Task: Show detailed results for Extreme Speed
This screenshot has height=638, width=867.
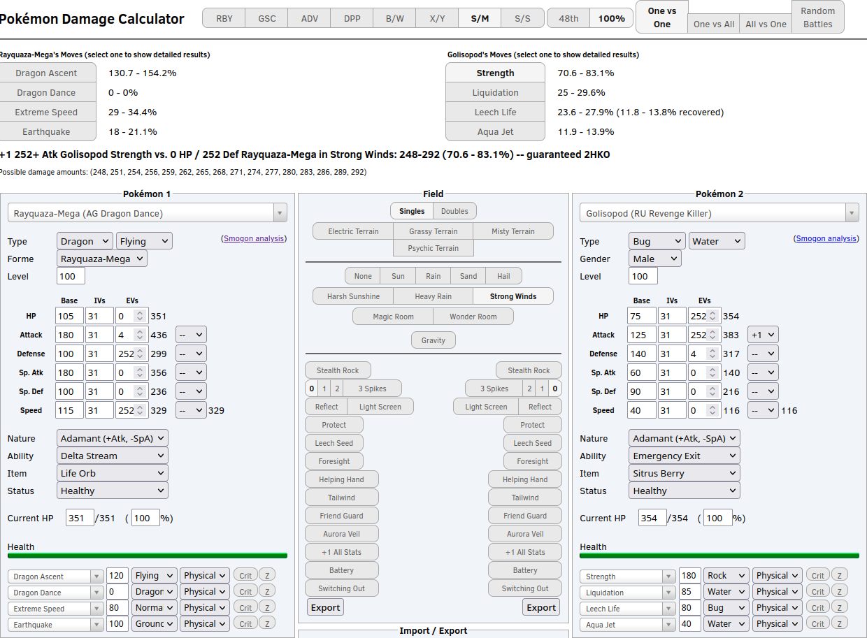Action: click(46, 112)
